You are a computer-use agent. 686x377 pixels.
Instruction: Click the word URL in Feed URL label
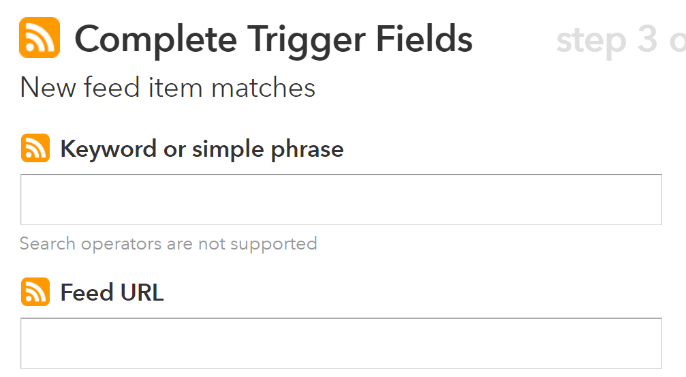click(x=142, y=292)
